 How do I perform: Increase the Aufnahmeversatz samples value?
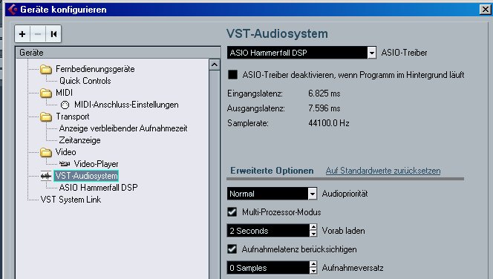point(313,265)
